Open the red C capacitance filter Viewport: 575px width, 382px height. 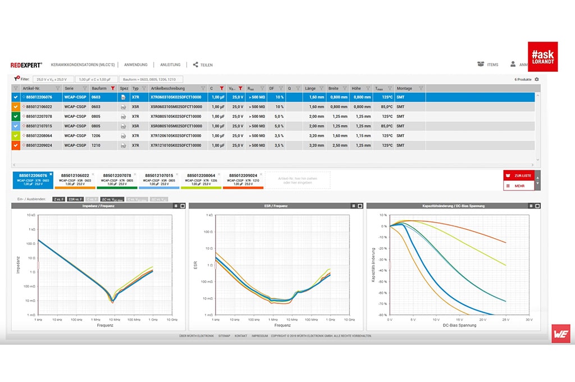coord(221,88)
